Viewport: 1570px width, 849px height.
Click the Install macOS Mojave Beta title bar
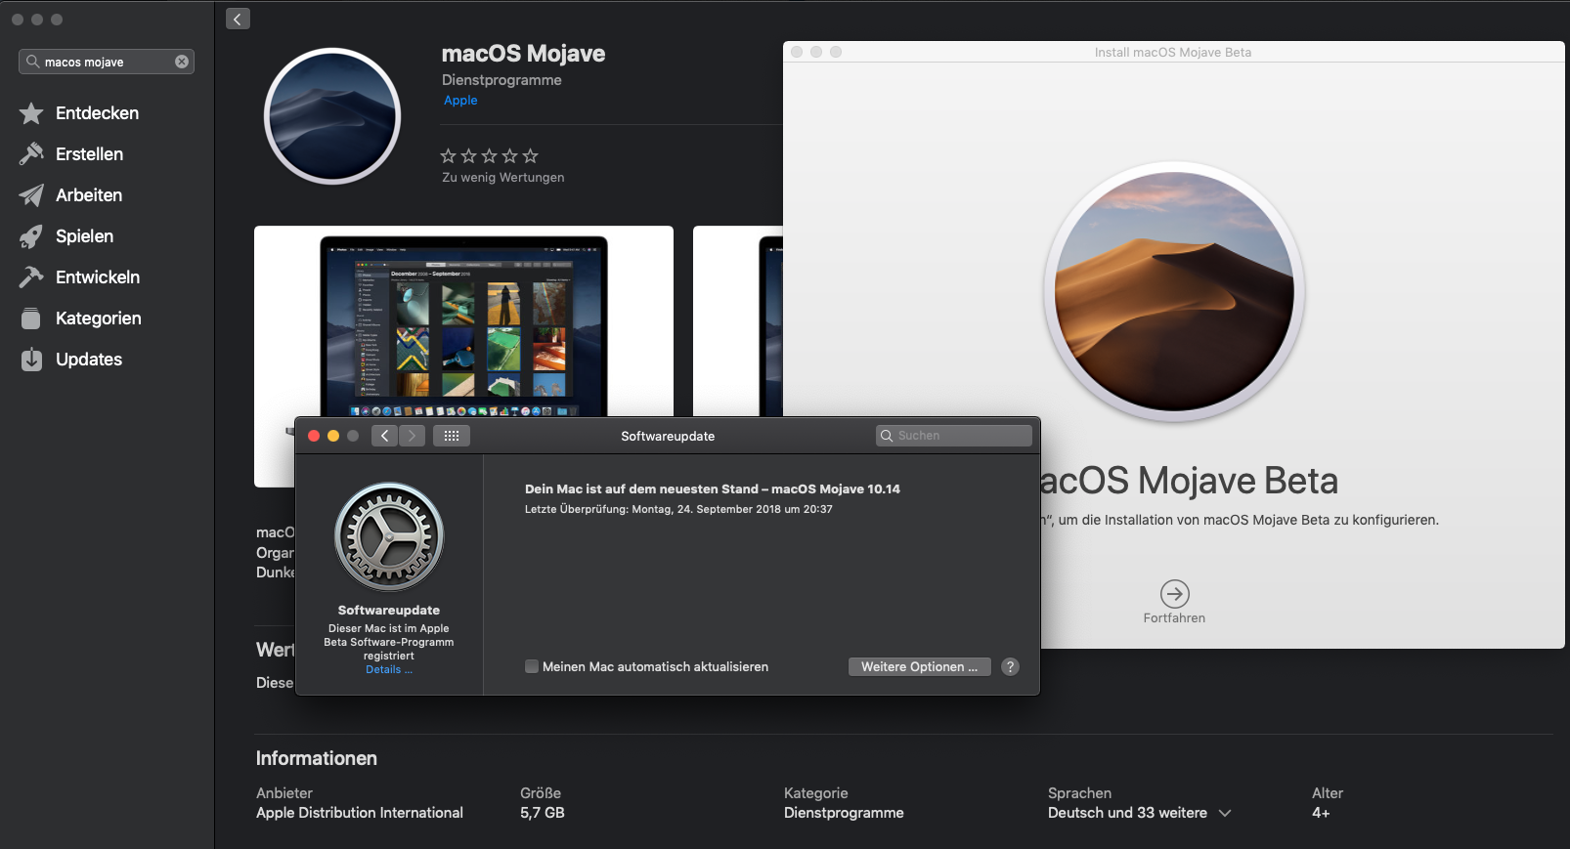click(1173, 52)
